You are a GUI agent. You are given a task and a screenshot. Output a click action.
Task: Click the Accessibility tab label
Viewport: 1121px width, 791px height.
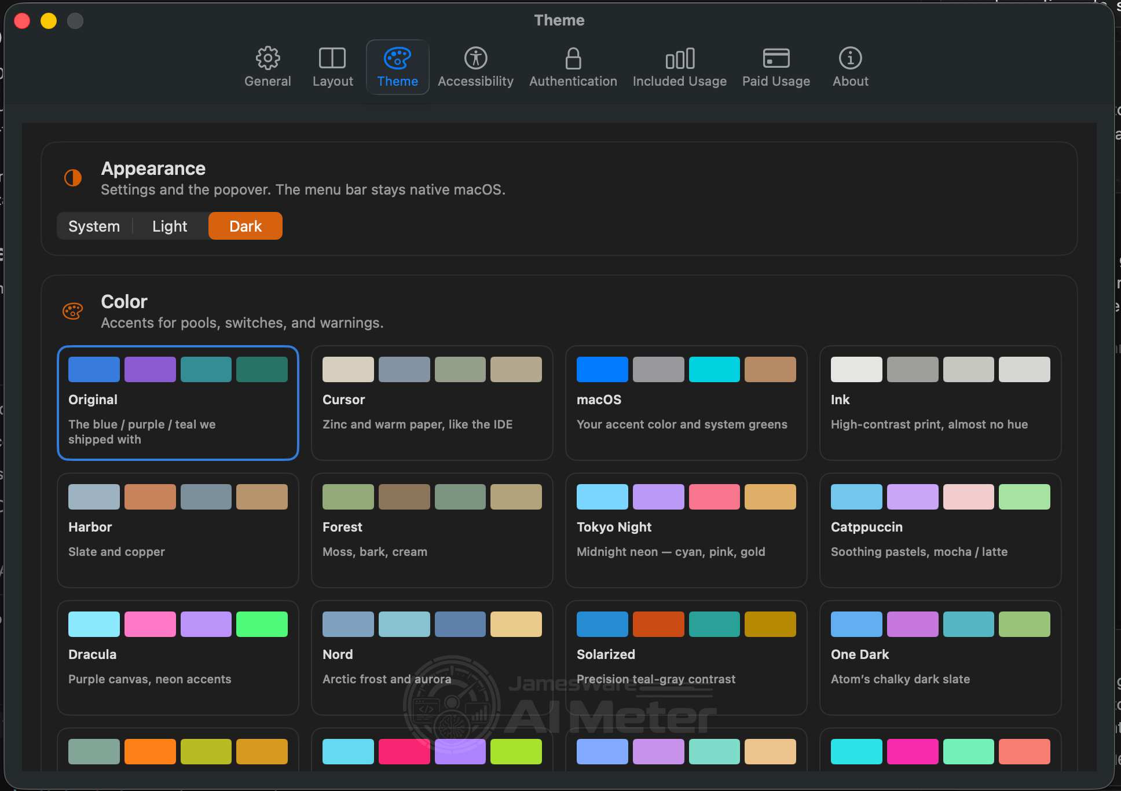pos(475,82)
